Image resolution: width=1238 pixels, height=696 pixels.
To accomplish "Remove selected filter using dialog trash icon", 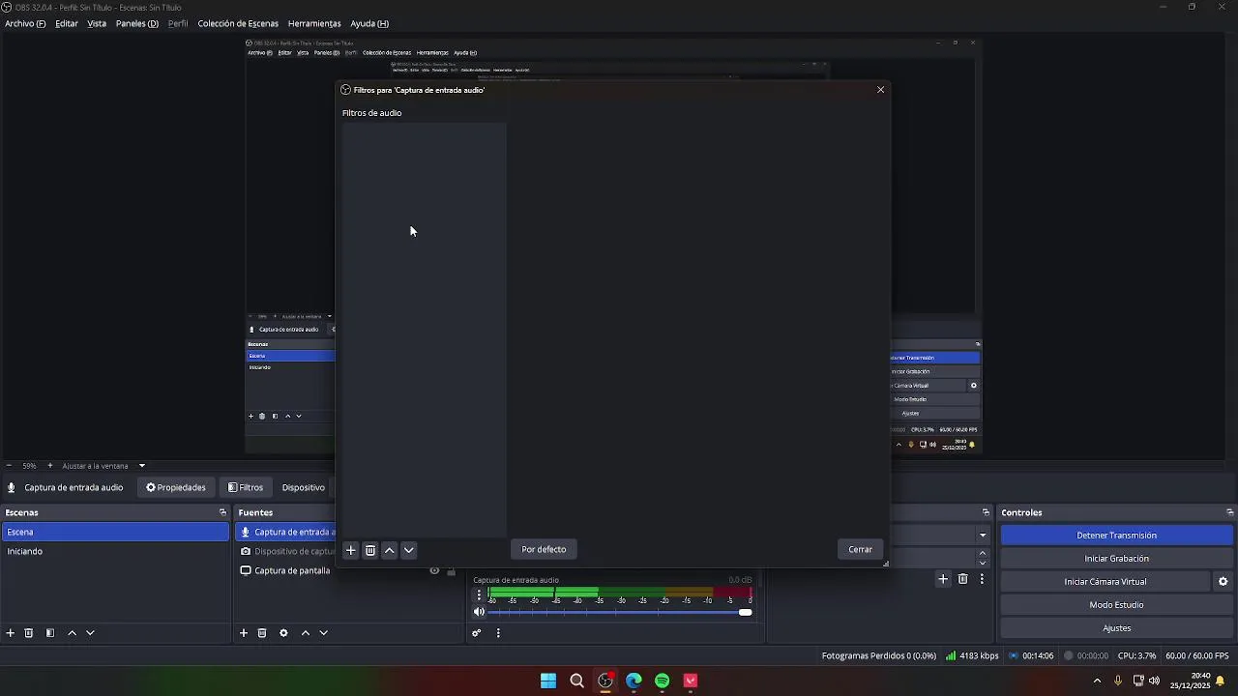I will (x=370, y=550).
